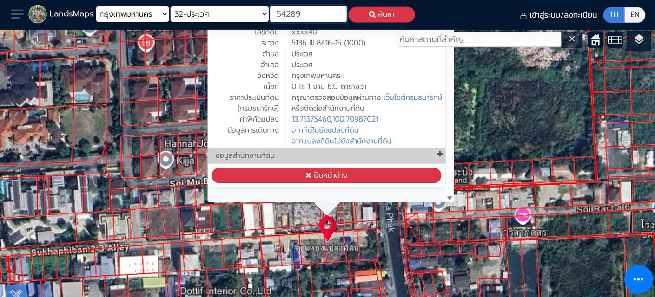Click the ตำแหน่งแปลงที่ดิน label under the pin
655x297 pixels.
(327, 248)
